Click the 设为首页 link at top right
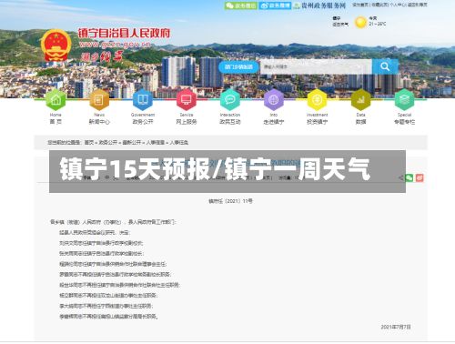Image resolution: width=455 pixels, height=344 pixels. (360, 5)
